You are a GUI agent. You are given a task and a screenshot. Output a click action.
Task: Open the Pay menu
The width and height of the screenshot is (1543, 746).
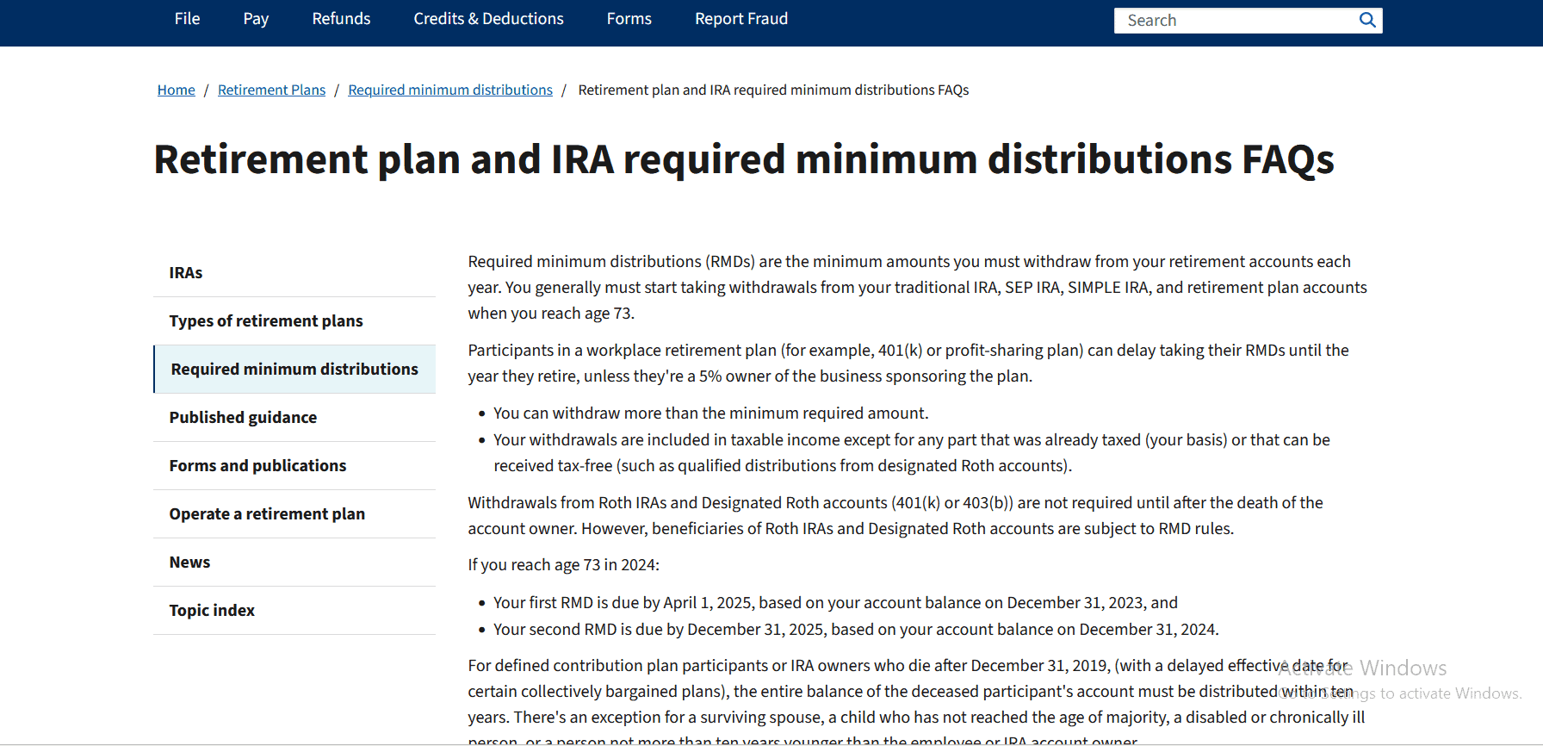coord(256,19)
